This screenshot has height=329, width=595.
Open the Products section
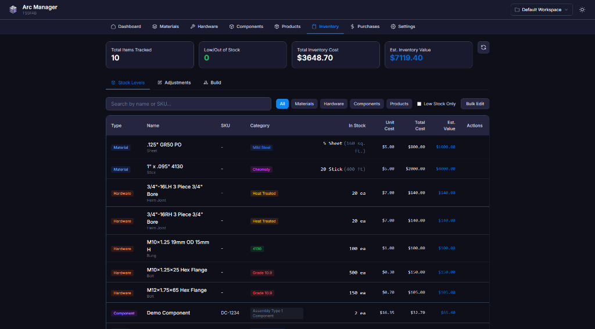(288, 27)
